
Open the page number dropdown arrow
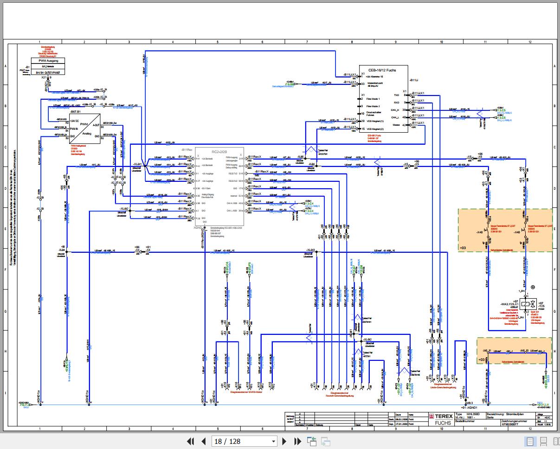pyautogui.click(x=273, y=441)
